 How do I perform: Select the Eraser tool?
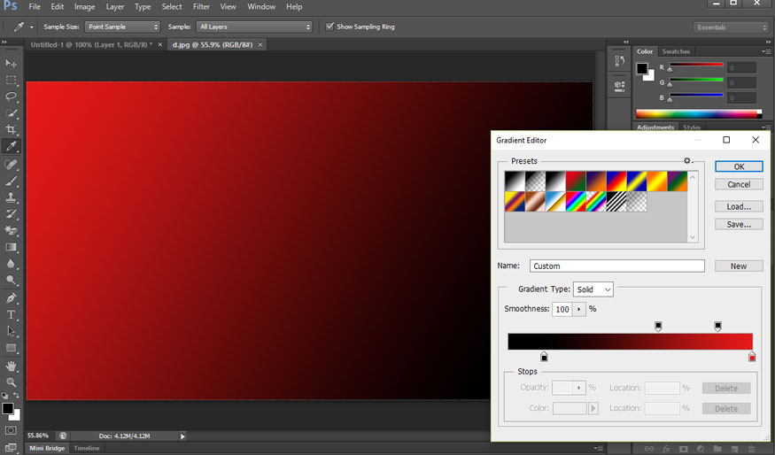coord(11,231)
